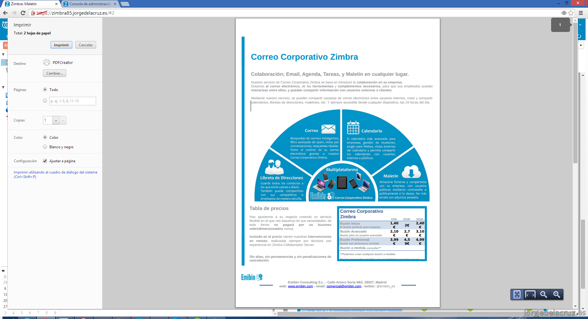Switch to Consola de administración tab
Screen dimensions: 588x319
pos(90,4)
